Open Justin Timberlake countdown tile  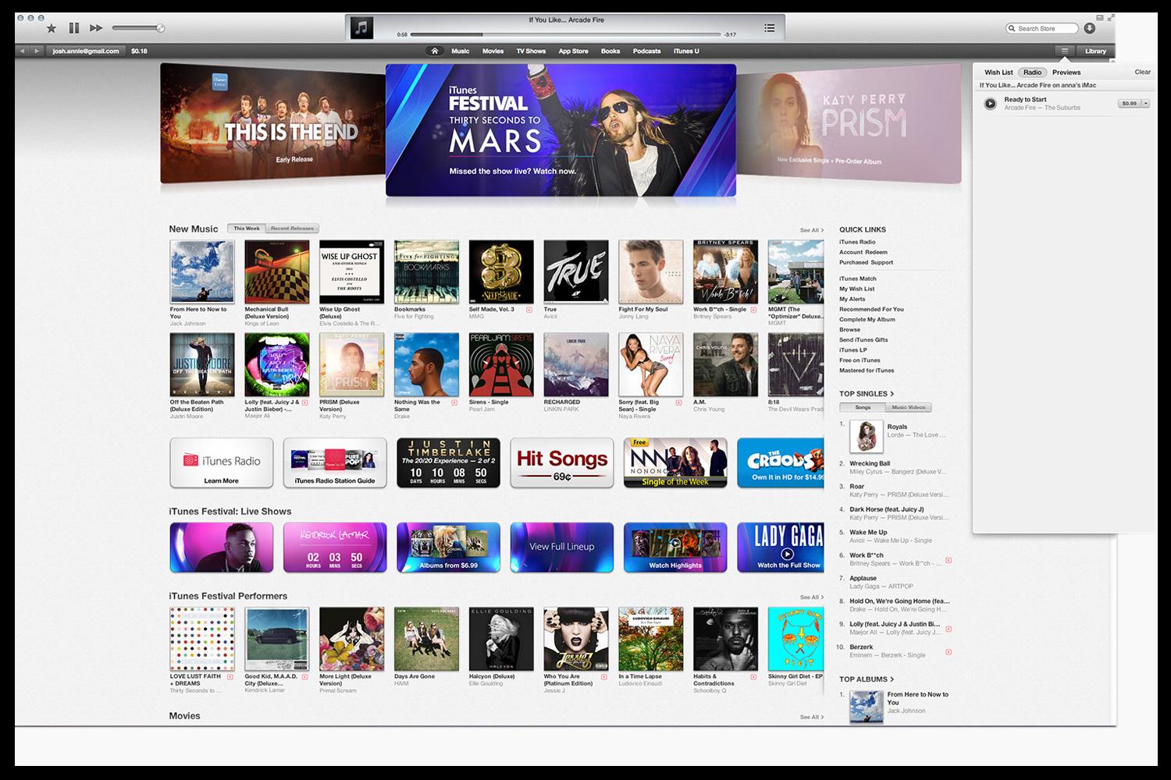pyautogui.click(x=448, y=463)
